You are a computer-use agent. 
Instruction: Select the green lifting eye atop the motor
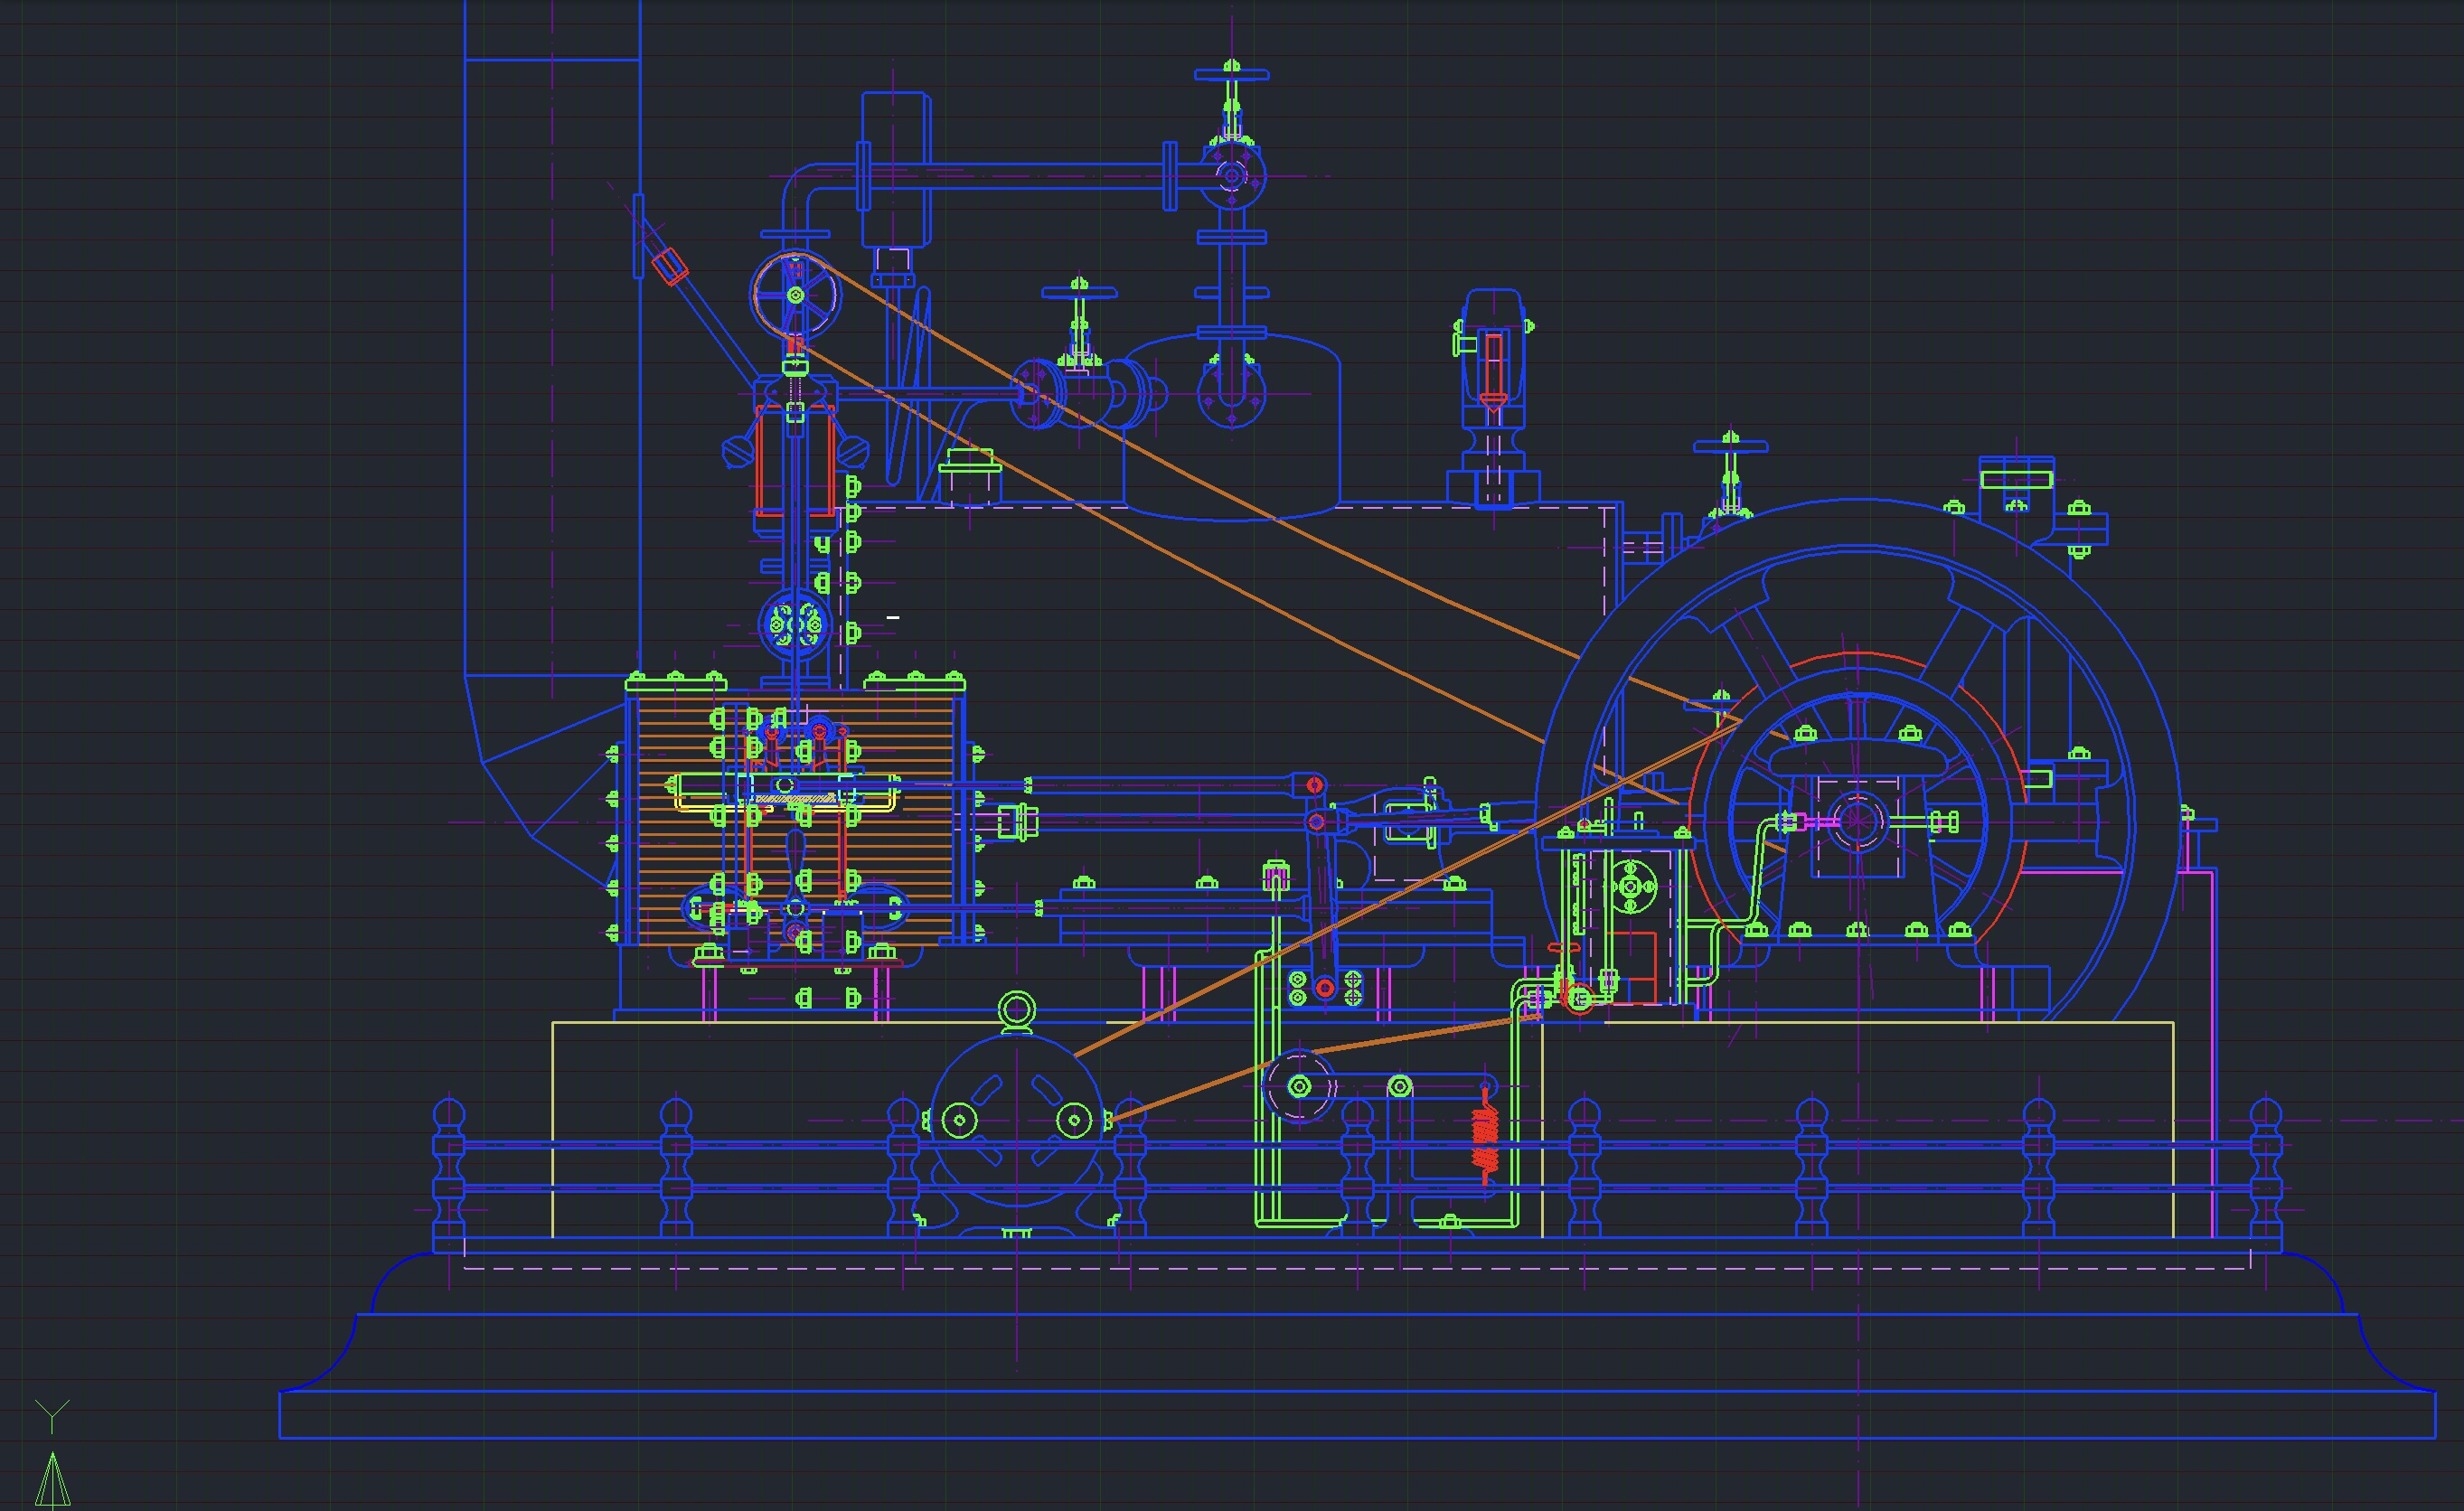1016,1009
